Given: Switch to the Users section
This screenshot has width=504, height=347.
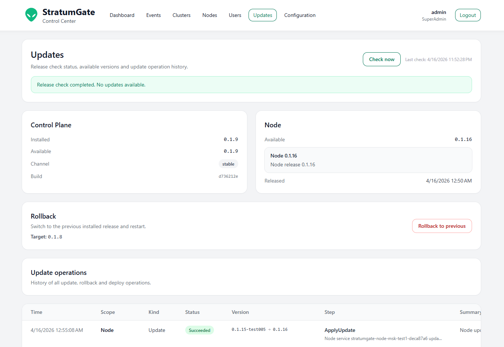Looking at the screenshot, I should tap(235, 15).
